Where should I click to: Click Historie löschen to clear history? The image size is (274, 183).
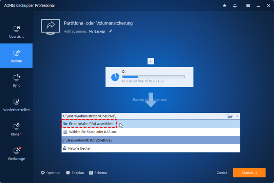[151, 148]
